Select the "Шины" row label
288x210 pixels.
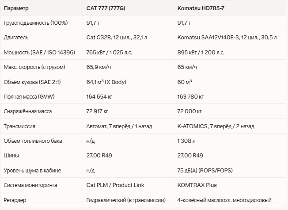[x=11, y=156]
